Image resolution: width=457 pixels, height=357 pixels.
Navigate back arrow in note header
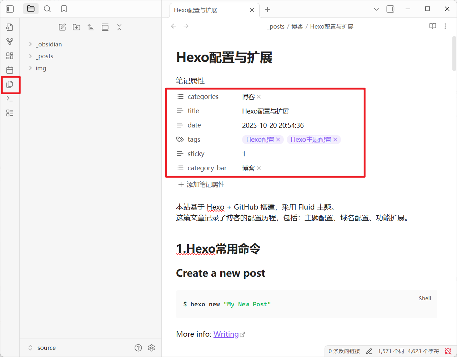pos(174,26)
